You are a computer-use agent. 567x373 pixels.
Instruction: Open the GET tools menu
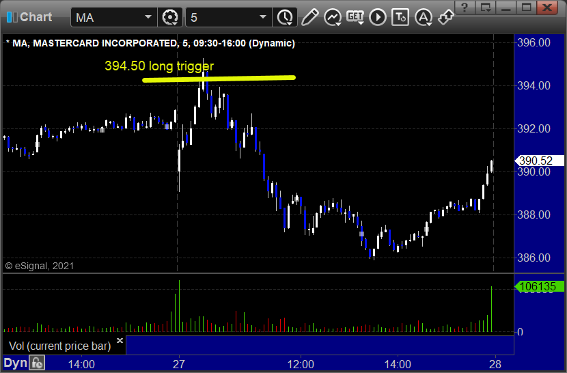point(355,17)
